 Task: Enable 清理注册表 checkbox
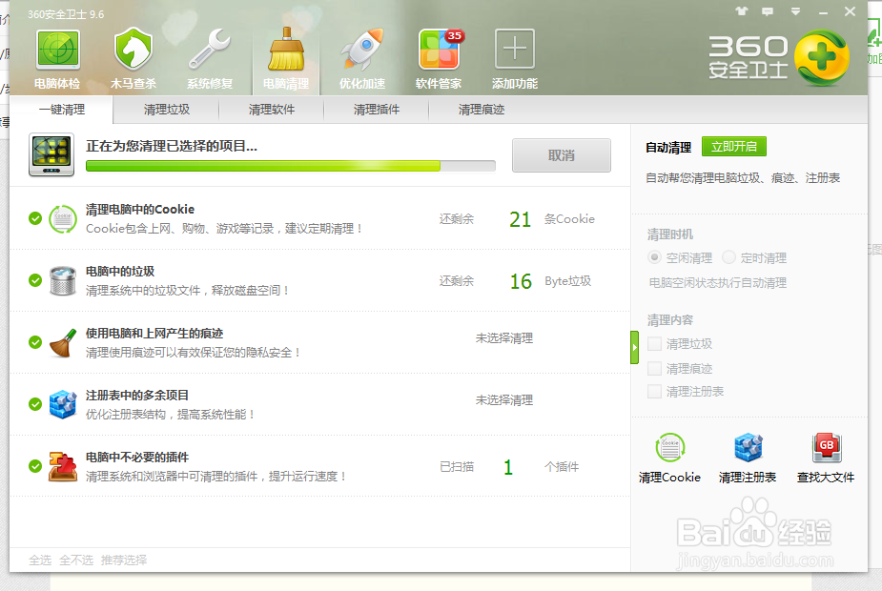[x=654, y=392]
